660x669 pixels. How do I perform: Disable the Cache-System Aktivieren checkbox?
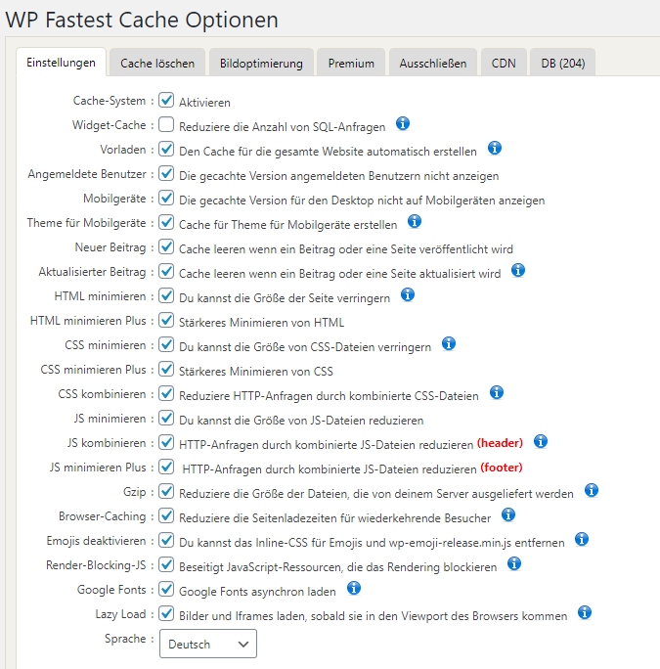(x=166, y=101)
